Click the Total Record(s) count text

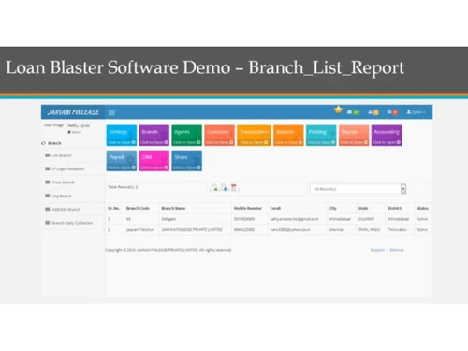pos(123,187)
